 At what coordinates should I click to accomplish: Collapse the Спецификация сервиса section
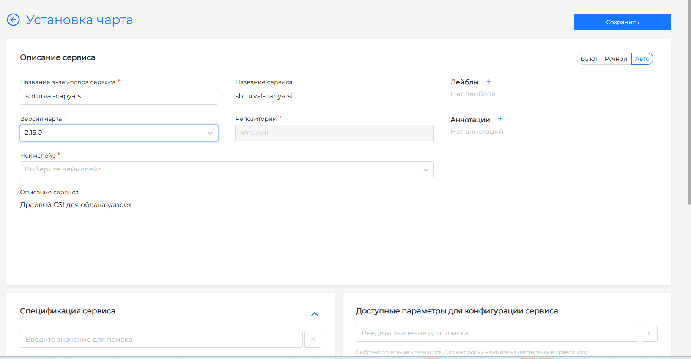pyautogui.click(x=315, y=314)
